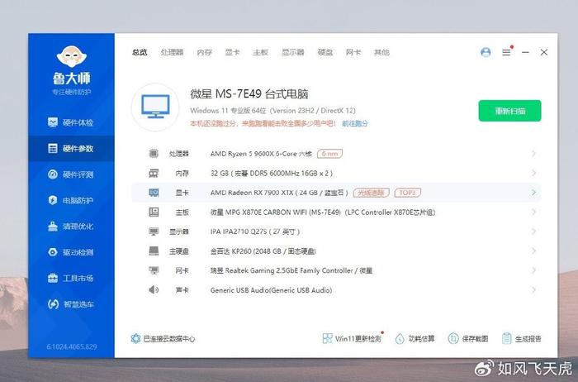
Task: Select 硬件参数 sidebar item
Action: click(70, 148)
